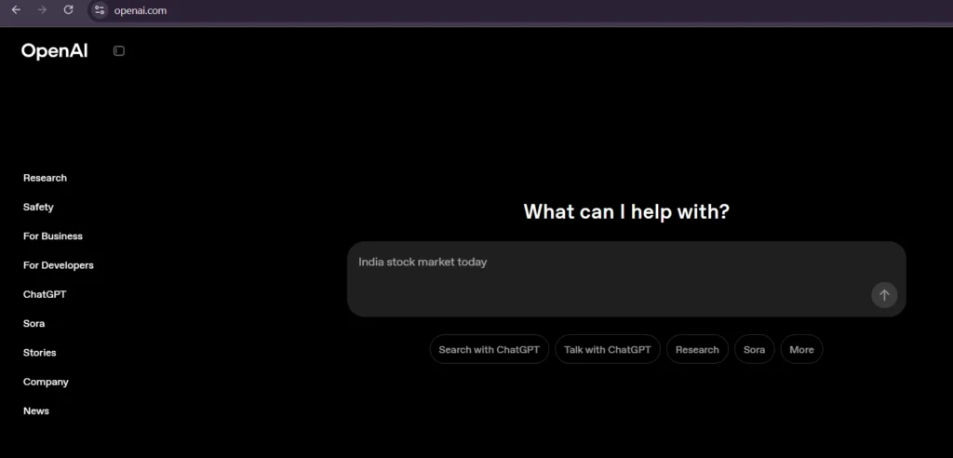
Task: Click the Research pill button below the prompt
Action: tap(697, 350)
